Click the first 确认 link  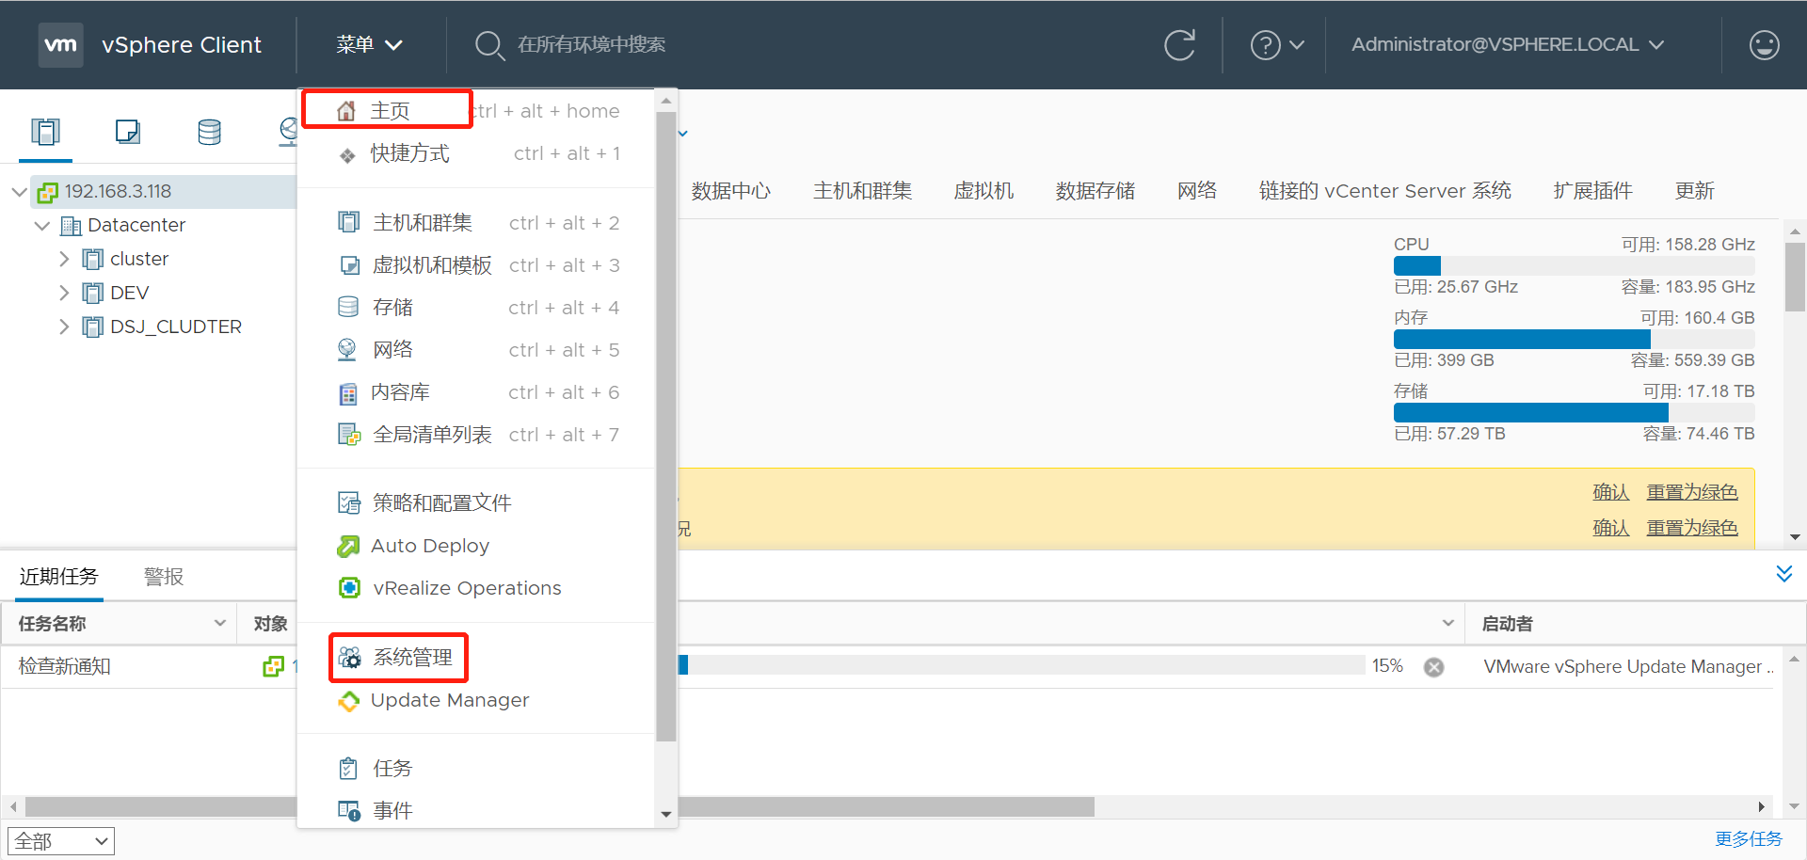click(1610, 492)
